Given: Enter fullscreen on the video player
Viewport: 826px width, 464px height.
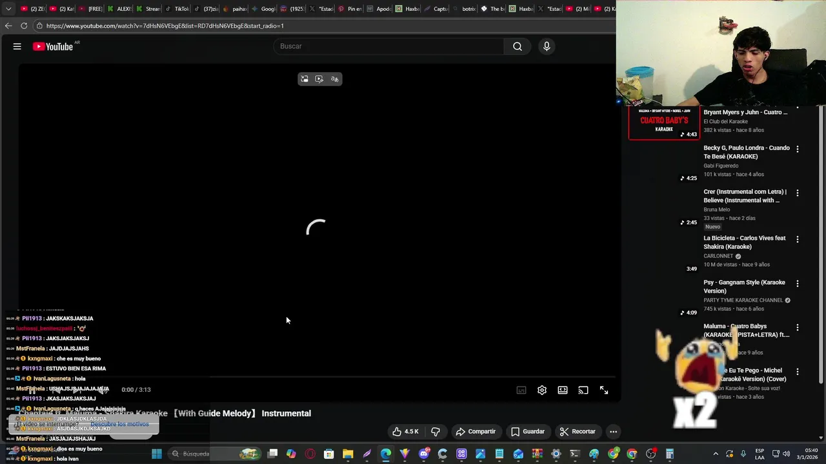Looking at the screenshot, I should (604, 390).
